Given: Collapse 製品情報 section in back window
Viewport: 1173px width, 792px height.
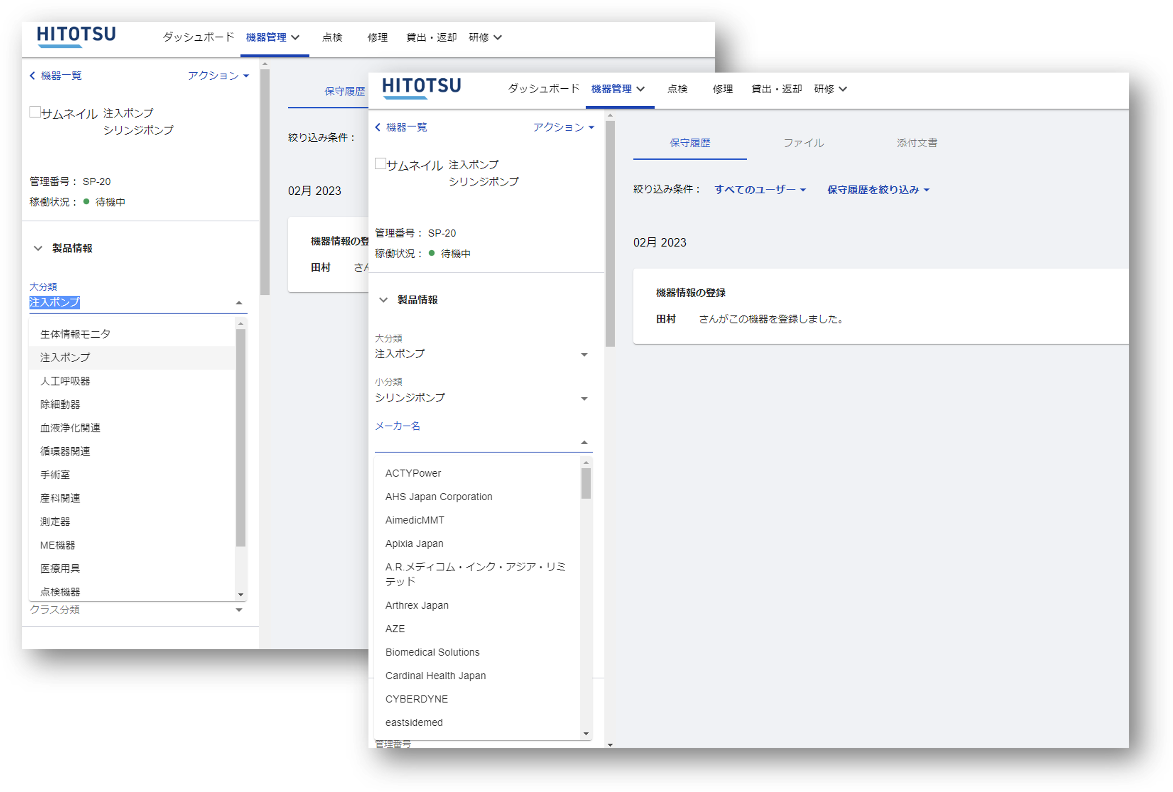Looking at the screenshot, I should pos(38,248).
